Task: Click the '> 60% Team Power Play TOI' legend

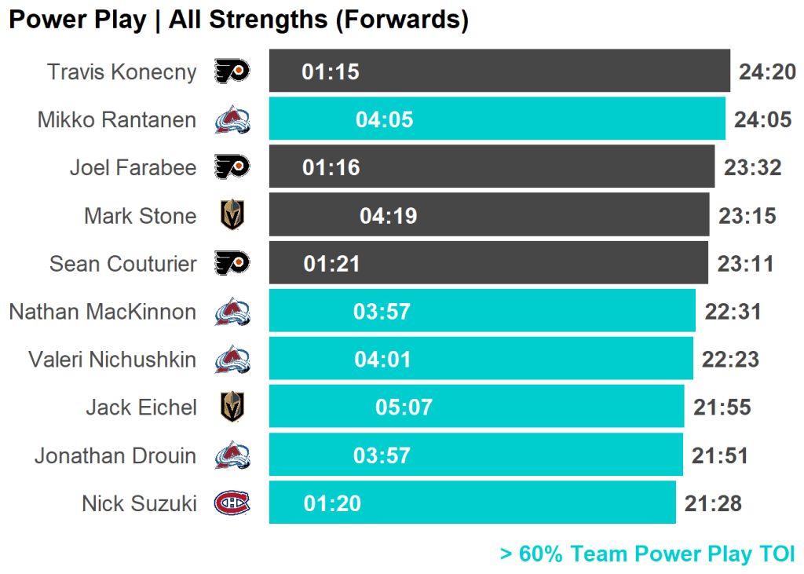Action: click(647, 554)
